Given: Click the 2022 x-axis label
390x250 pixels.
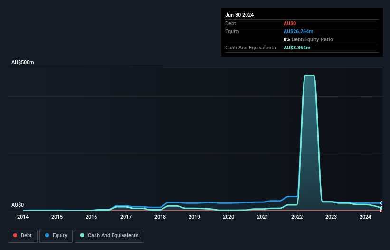Looking at the screenshot, I should [x=297, y=217].
